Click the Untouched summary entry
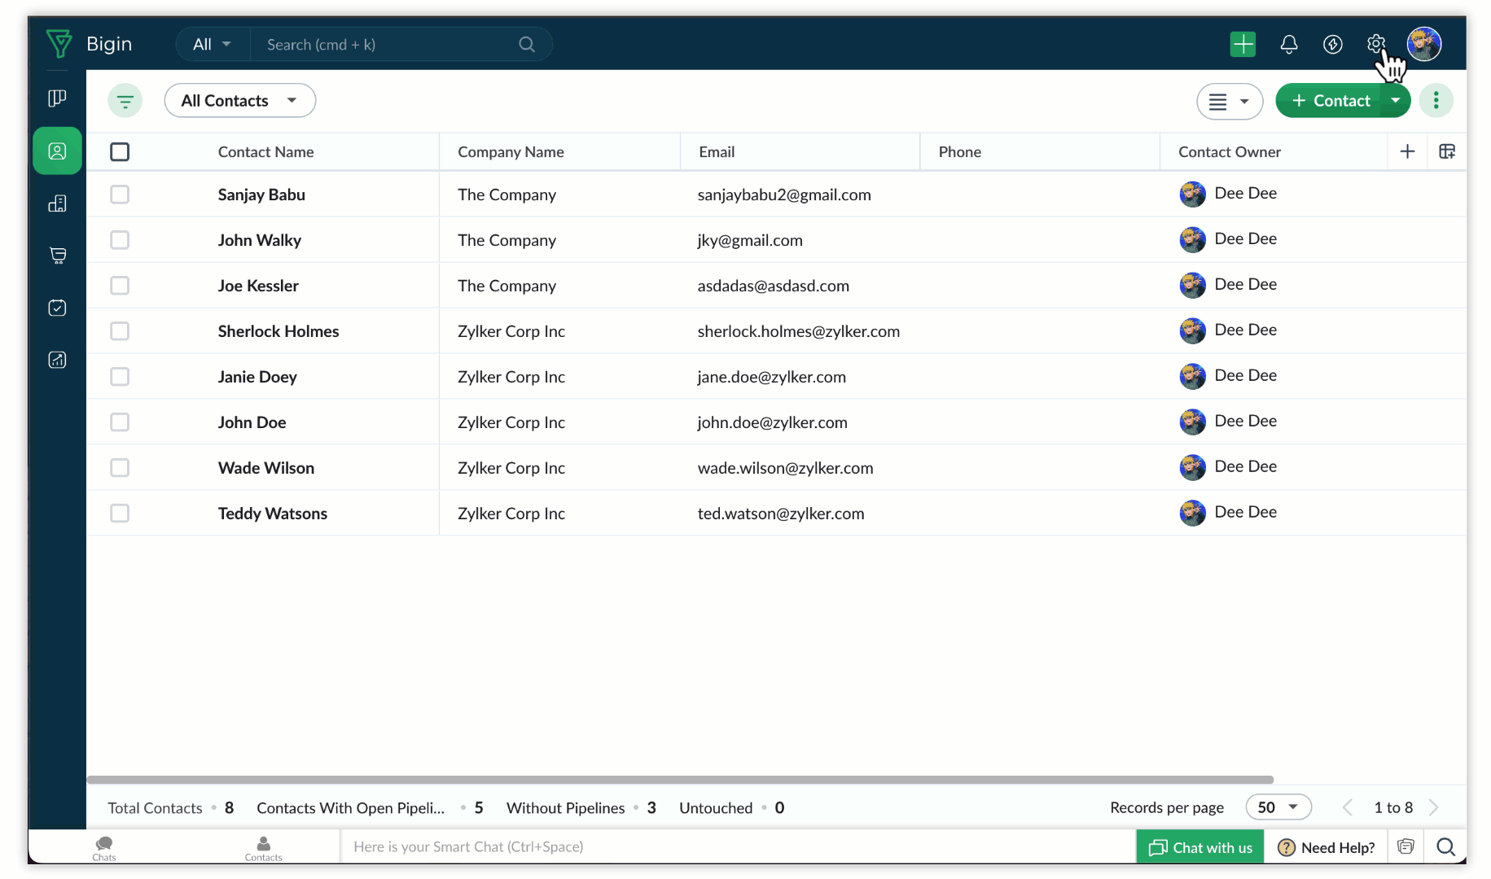This screenshot has height=879, width=1491. 731,808
